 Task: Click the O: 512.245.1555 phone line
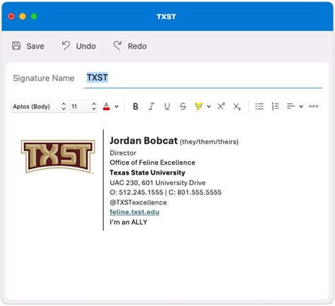165,192
